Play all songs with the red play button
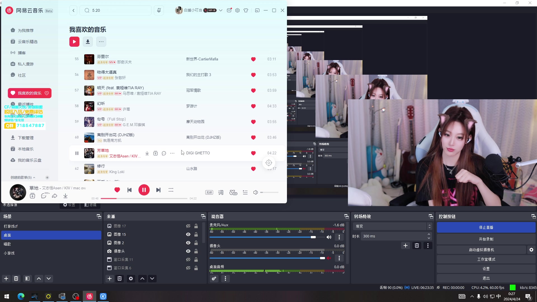The image size is (537, 302). click(x=74, y=42)
